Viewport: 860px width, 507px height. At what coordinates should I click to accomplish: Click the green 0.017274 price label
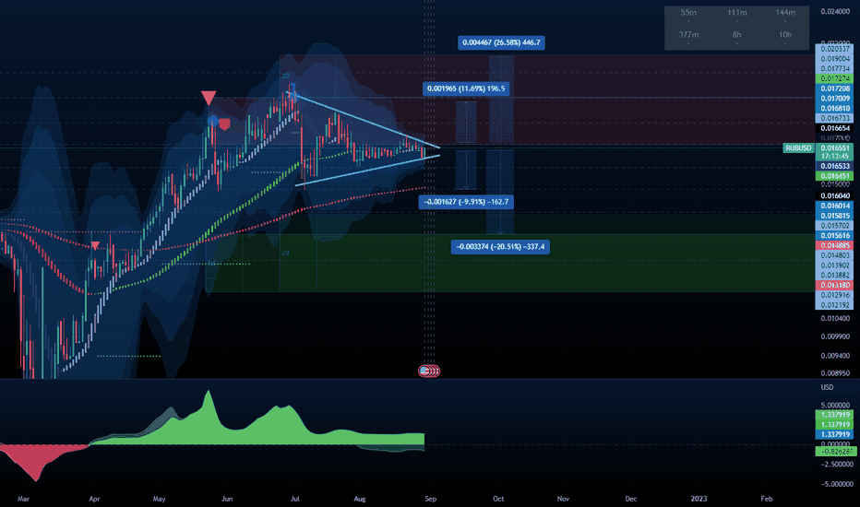835,78
